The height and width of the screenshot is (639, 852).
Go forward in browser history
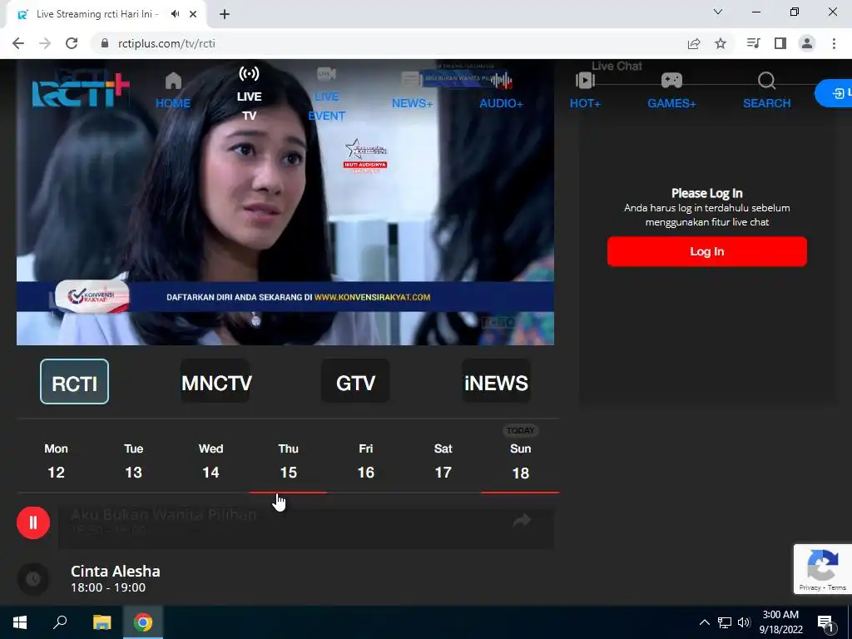click(45, 43)
